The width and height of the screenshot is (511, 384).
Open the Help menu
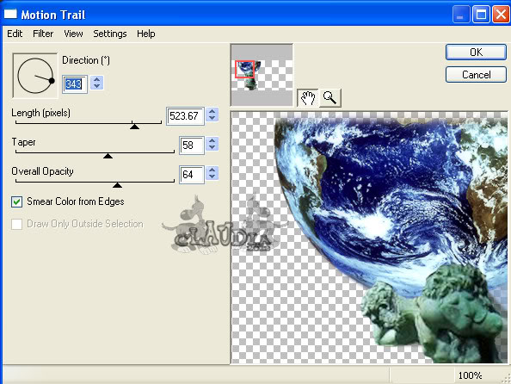point(145,34)
